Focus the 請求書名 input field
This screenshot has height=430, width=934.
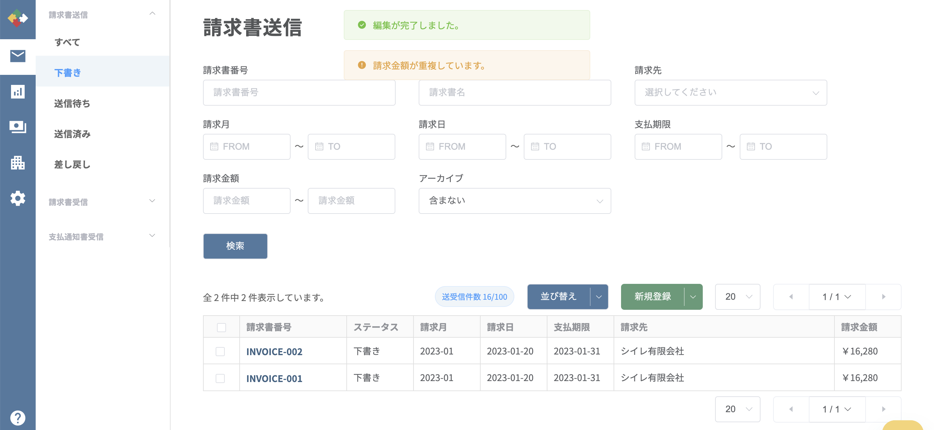point(514,93)
